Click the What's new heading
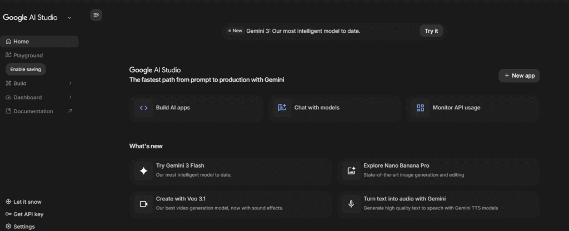The image size is (569, 231). tap(146, 146)
